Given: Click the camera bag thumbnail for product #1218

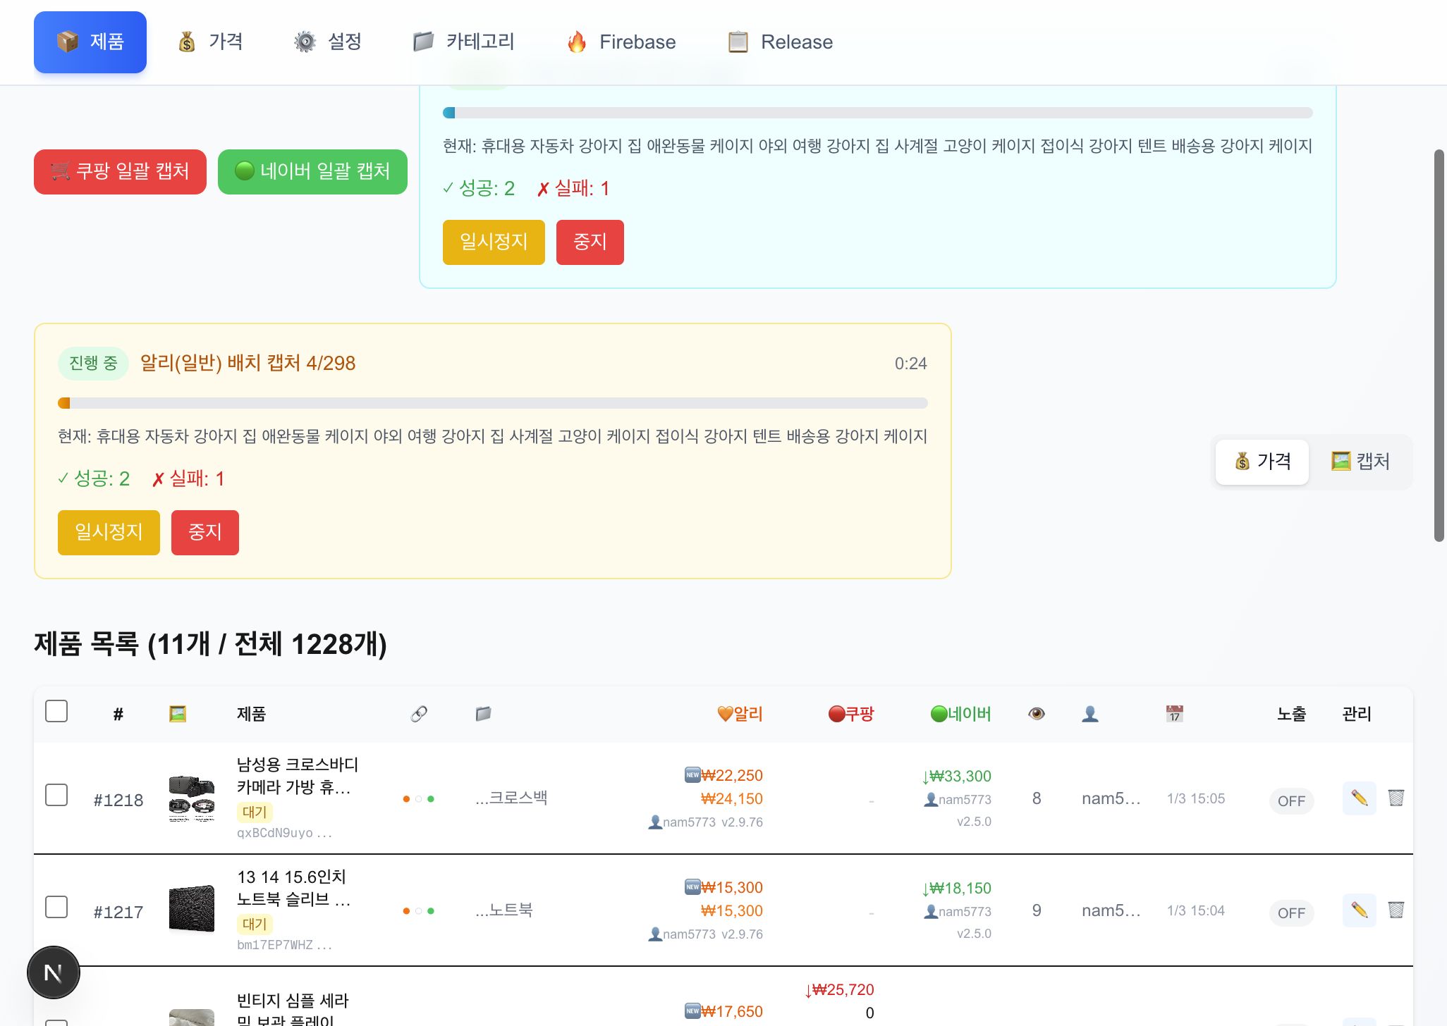Looking at the screenshot, I should 191,798.
